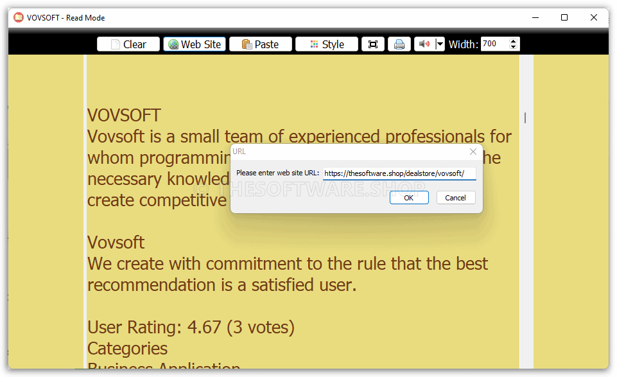Click the web site URL text field
The height and width of the screenshot is (377, 617).
pos(399,173)
